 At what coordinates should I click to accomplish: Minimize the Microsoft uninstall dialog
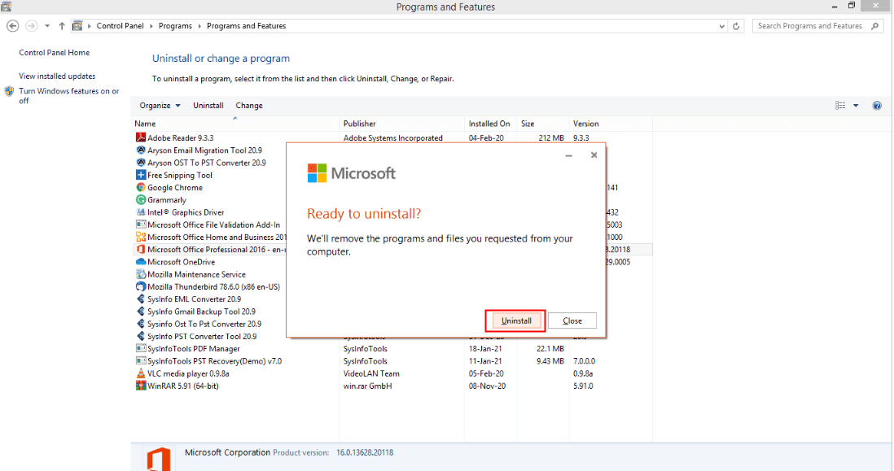pos(568,155)
